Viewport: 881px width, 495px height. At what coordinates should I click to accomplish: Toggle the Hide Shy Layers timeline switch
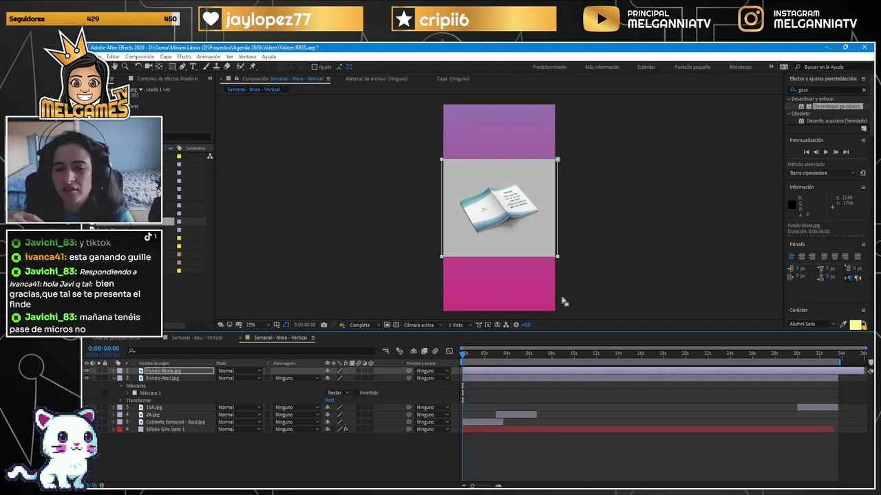point(414,351)
